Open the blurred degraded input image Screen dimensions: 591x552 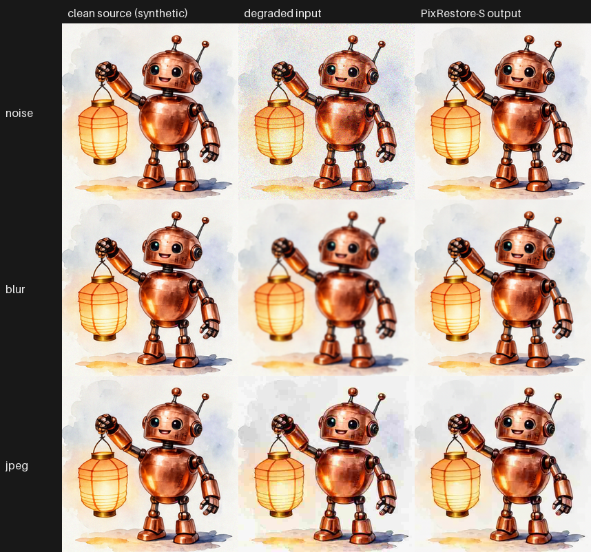[326, 288]
